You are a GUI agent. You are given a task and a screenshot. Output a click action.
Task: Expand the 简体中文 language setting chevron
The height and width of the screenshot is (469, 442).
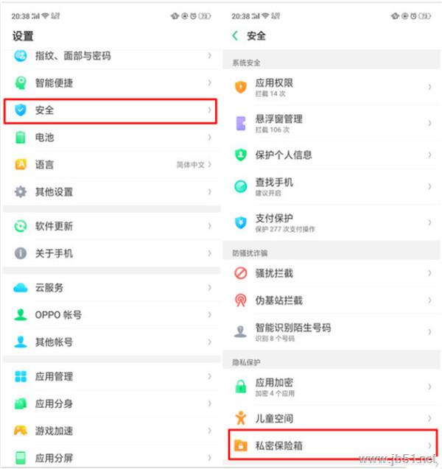click(209, 165)
